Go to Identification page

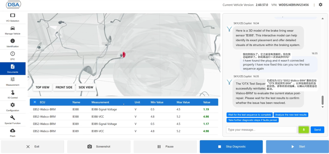pyautogui.click(x=12, y=43)
